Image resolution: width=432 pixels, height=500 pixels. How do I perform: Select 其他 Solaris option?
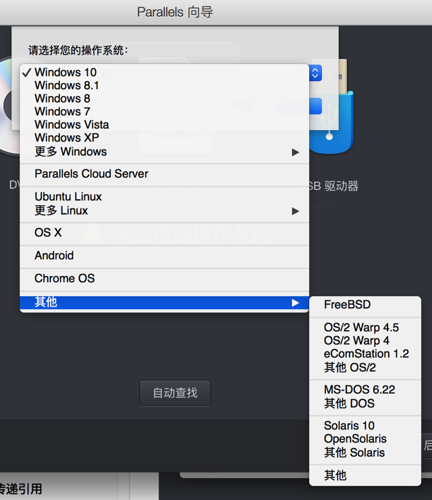(365, 453)
